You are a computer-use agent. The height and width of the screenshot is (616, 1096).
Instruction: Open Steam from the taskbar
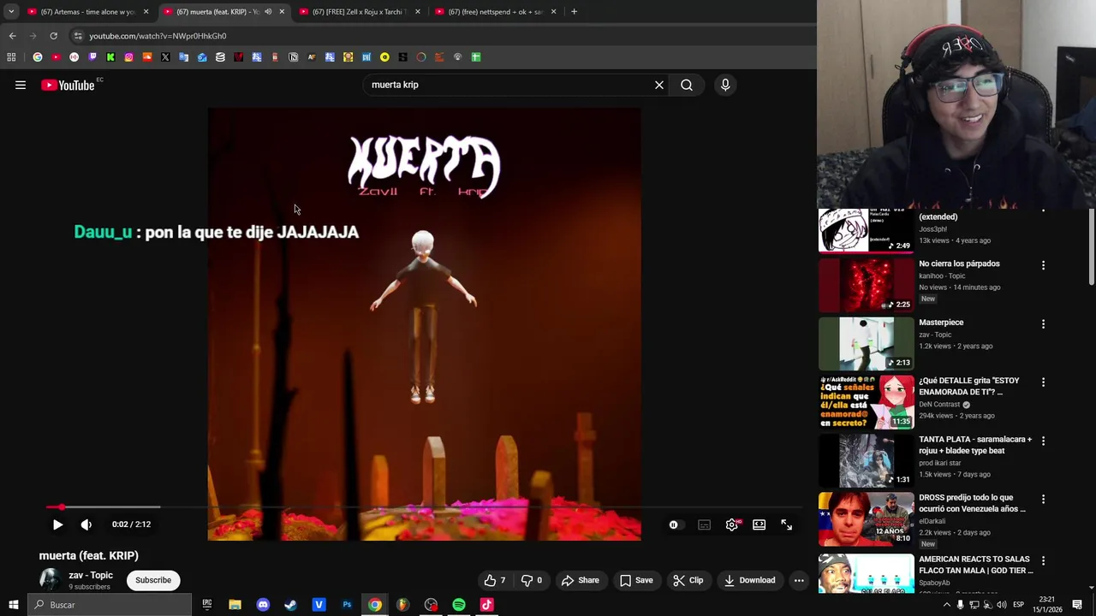tap(291, 605)
